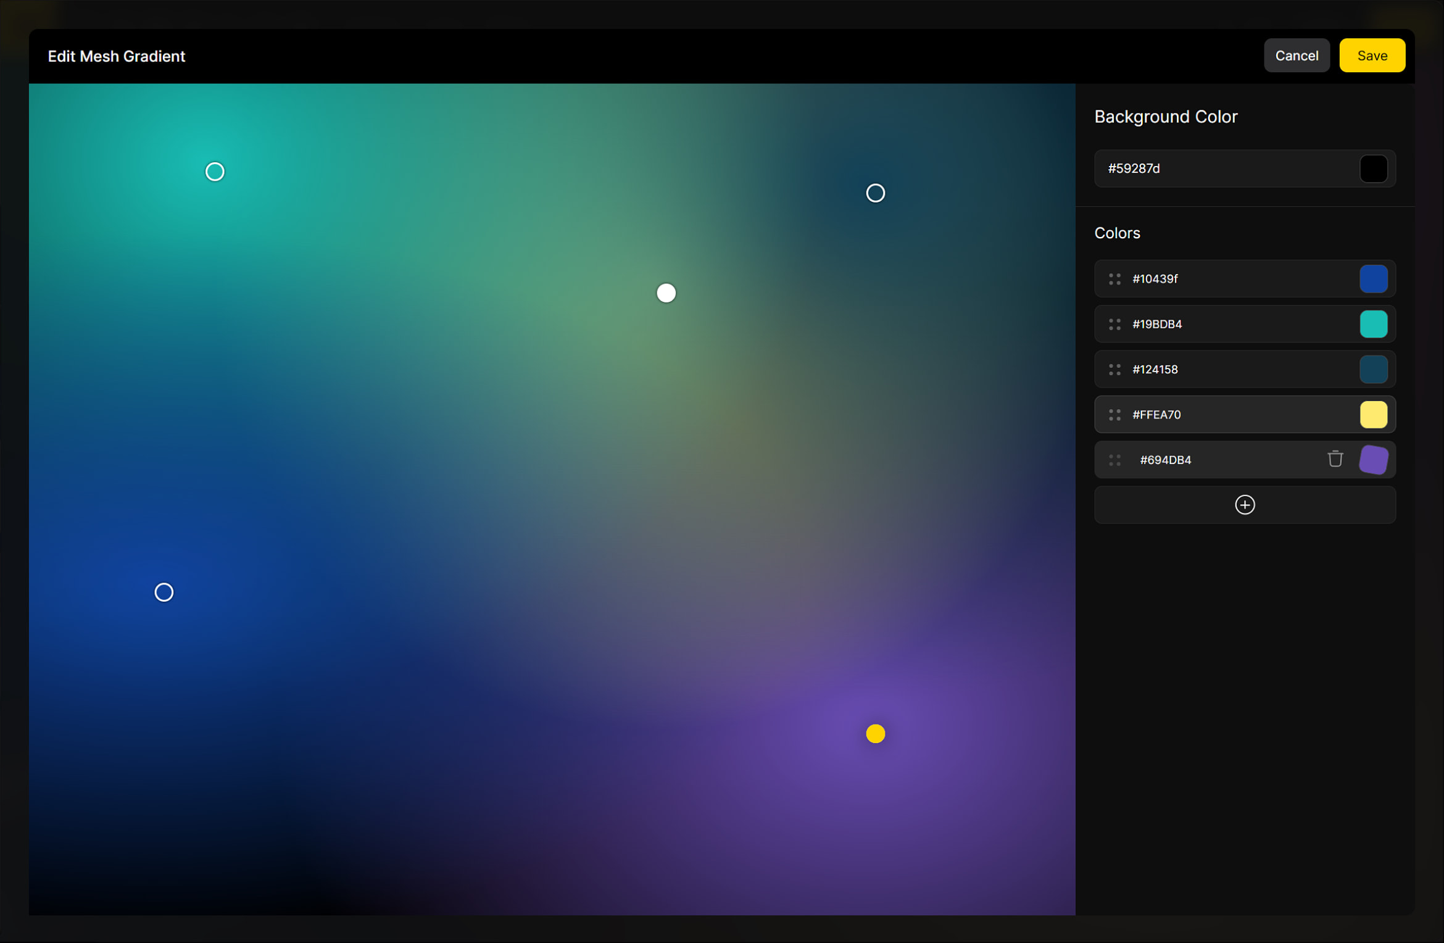Open the black background color swatch
Image resolution: width=1444 pixels, height=943 pixels.
(x=1373, y=168)
